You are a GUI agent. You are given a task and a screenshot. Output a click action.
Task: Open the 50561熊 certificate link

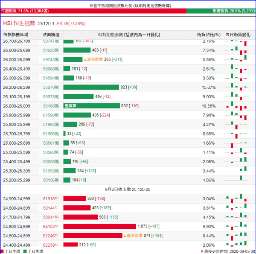point(51,143)
